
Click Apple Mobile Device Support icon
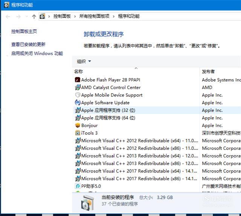tap(78, 95)
